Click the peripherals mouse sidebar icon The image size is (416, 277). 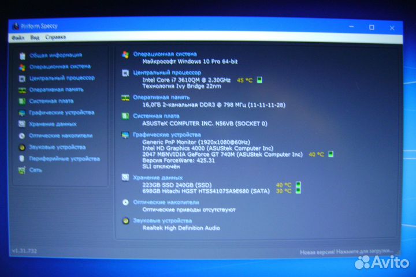[x=22, y=159]
